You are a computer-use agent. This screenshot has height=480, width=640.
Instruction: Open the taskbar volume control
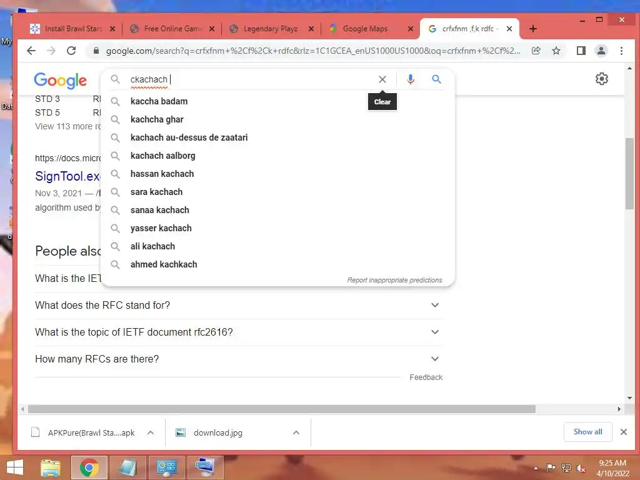(581, 468)
